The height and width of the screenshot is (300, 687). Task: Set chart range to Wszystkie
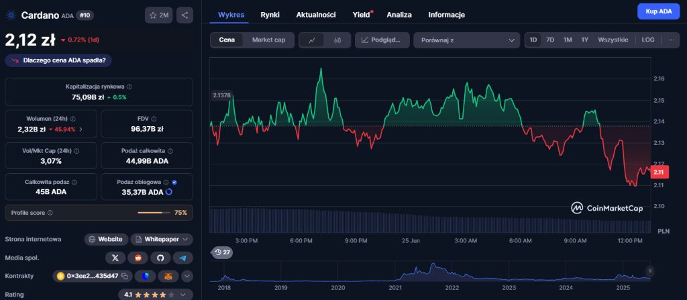(613, 40)
